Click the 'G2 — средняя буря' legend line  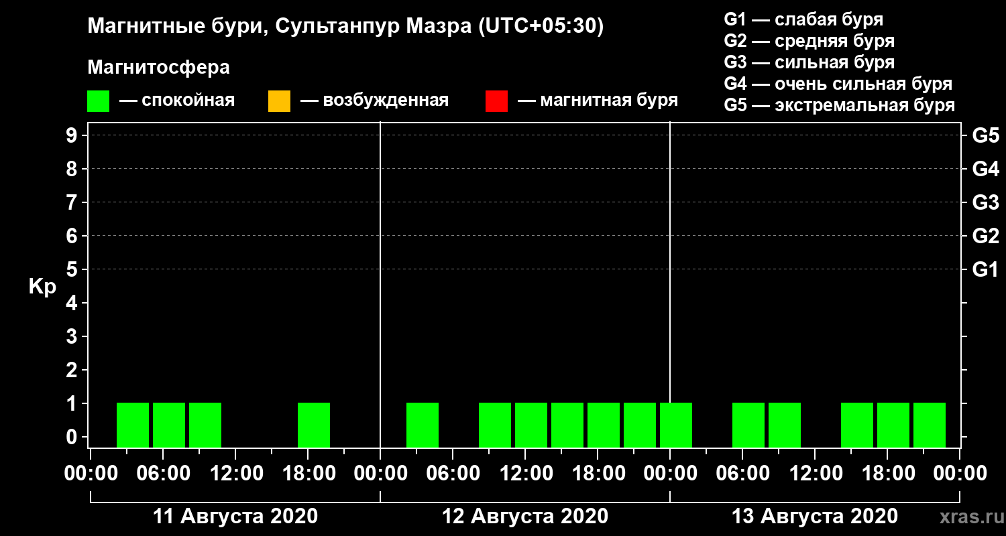[x=809, y=41]
